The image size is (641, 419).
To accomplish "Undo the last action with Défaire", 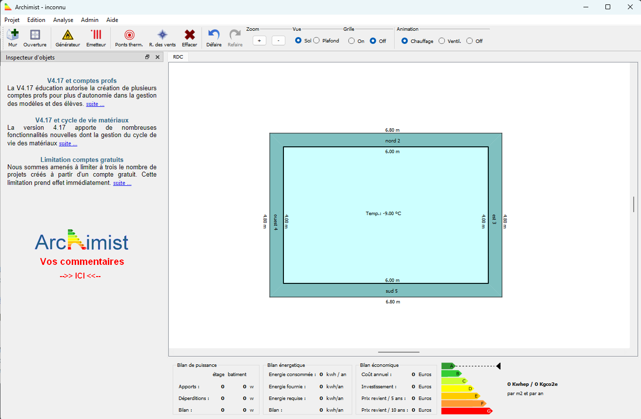I will (x=214, y=38).
